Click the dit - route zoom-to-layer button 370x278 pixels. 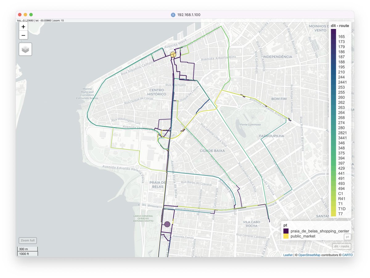(x=342, y=246)
